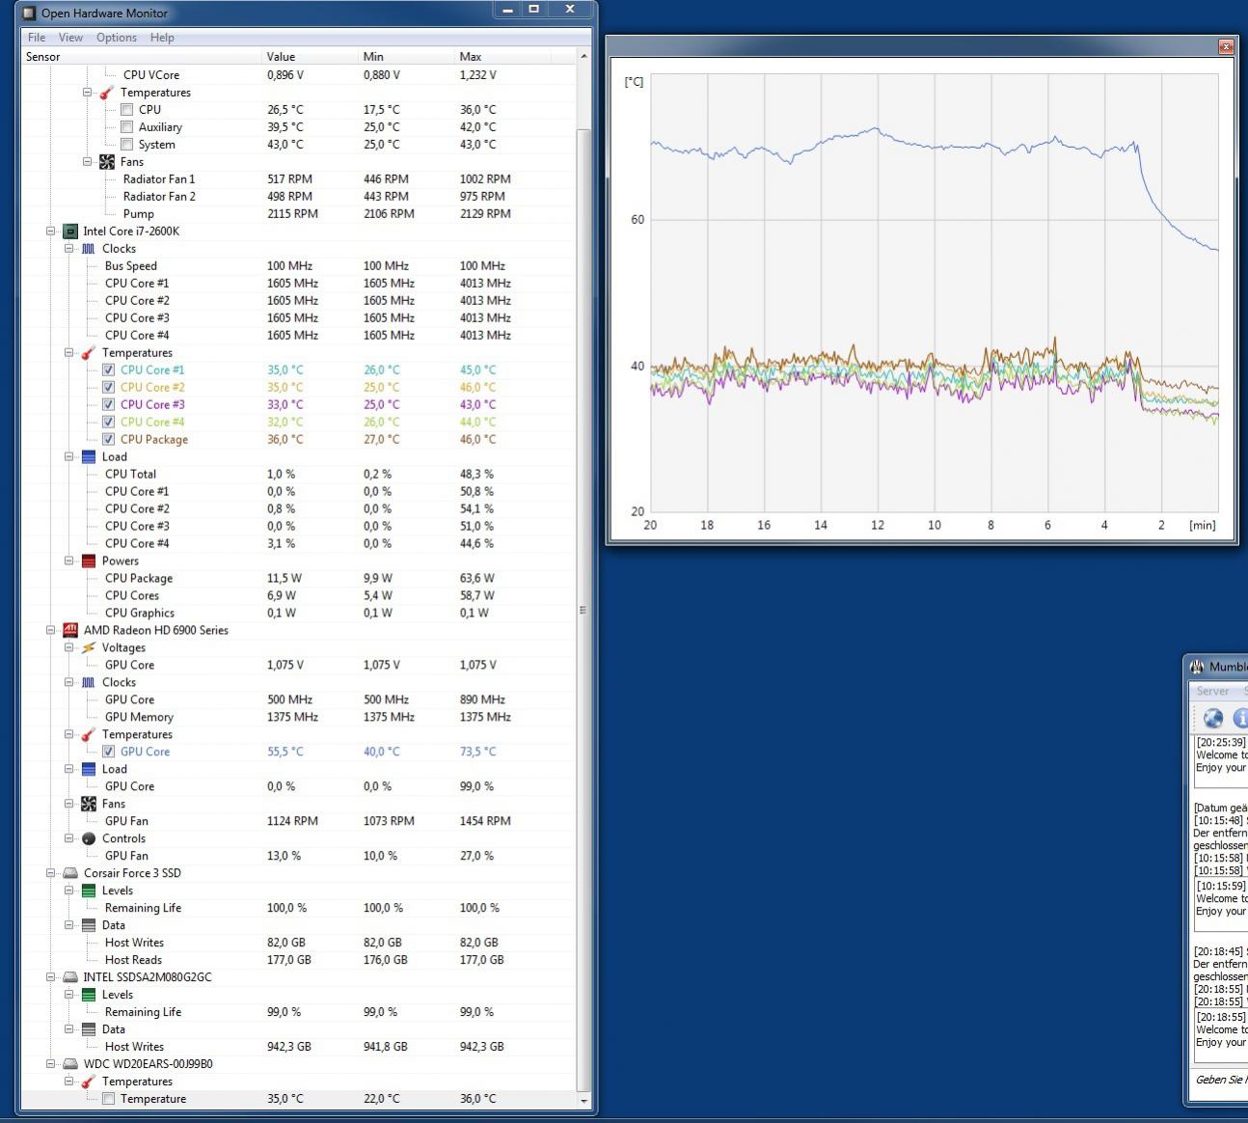Click the Corsair Force 3 SSD drive icon

(x=69, y=873)
